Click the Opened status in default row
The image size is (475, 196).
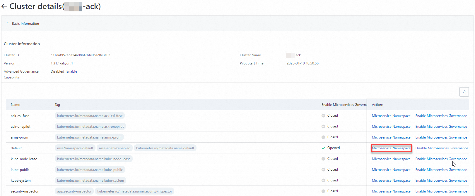click(331, 148)
